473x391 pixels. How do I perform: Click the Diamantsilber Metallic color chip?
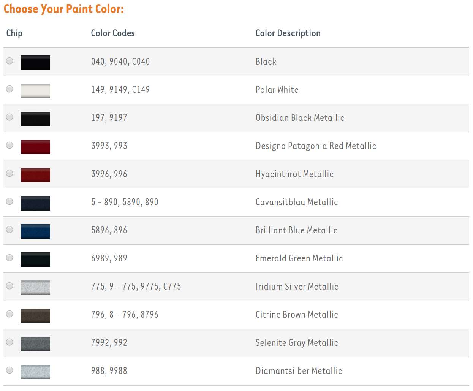click(x=35, y=372)
